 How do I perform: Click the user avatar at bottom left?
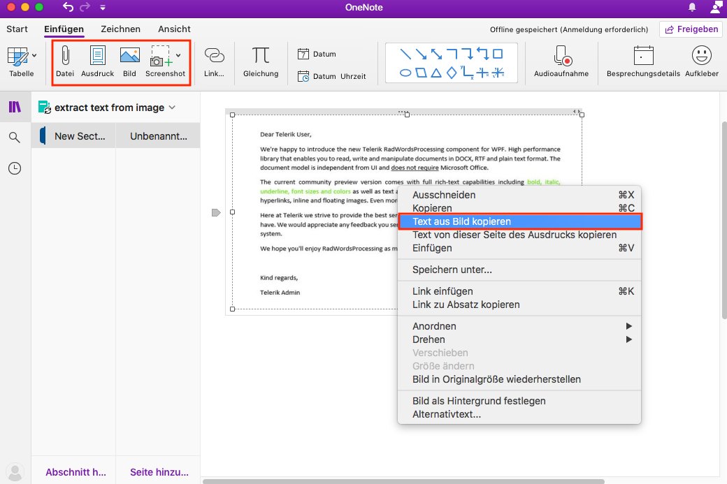pos(15,472)
